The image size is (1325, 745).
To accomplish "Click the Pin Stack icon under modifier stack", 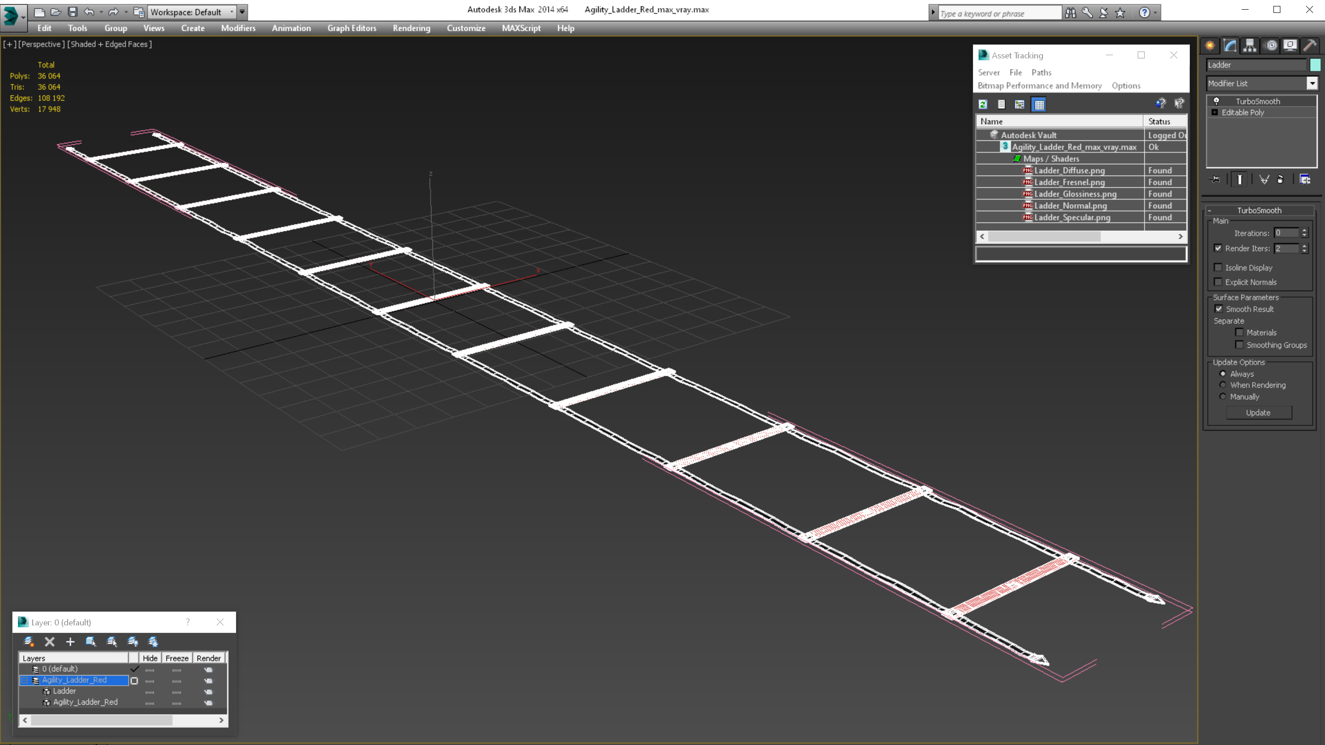I will 1215,179.
